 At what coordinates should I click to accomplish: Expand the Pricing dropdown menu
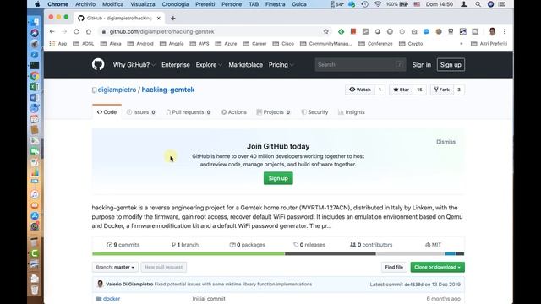281,65
